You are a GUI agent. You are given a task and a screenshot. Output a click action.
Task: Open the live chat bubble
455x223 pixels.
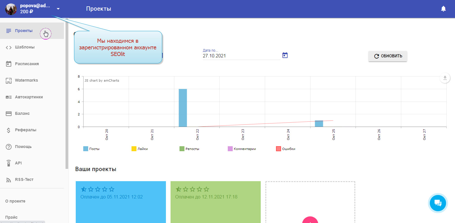click(x=438, y=203)
